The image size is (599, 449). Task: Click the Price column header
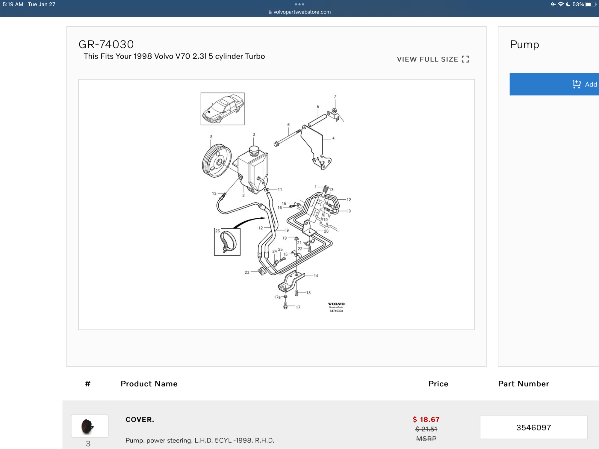point(438,384)
